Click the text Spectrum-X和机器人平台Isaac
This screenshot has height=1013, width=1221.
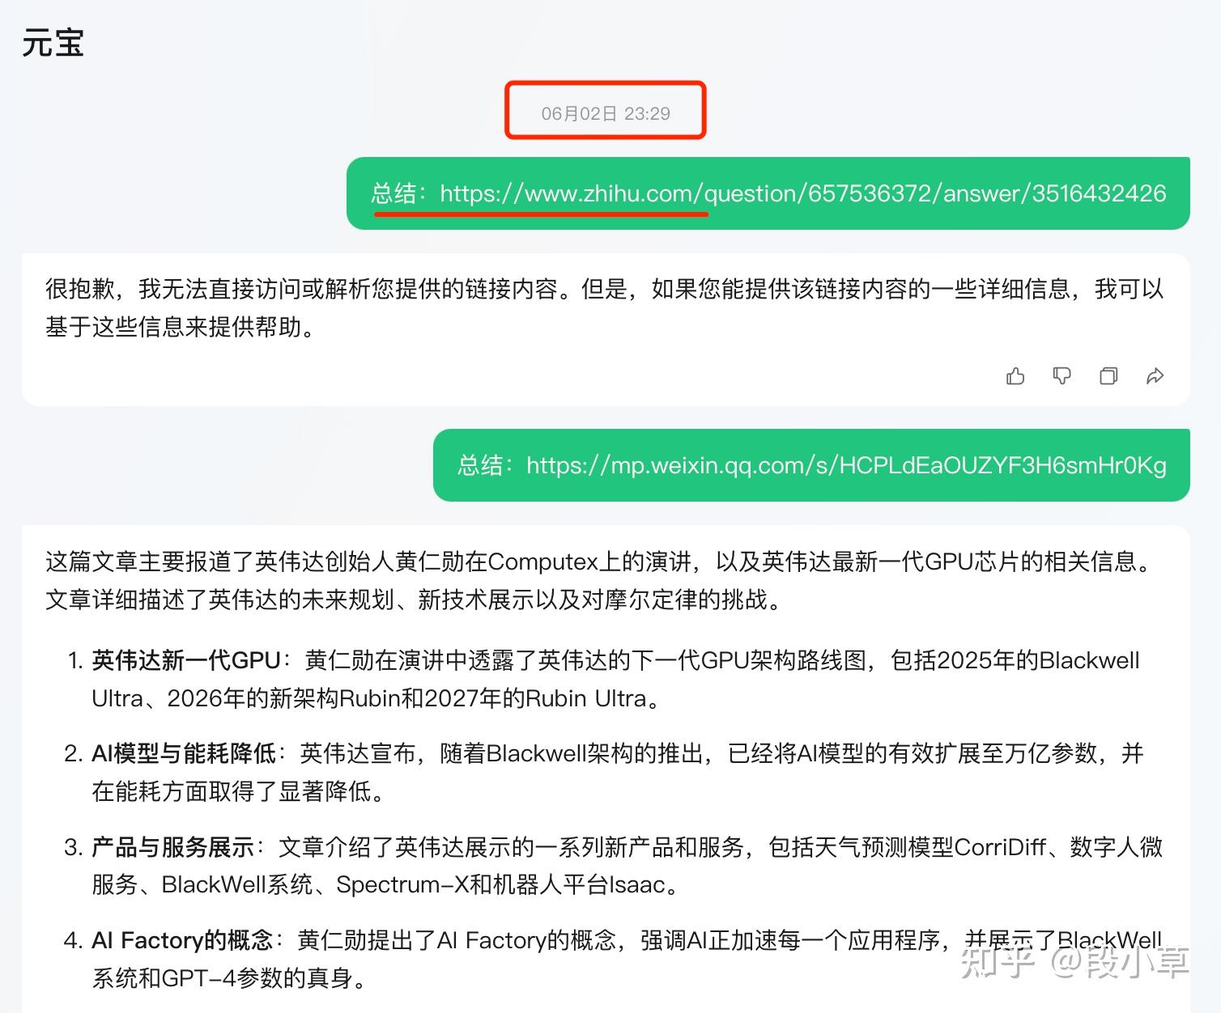pyautogui.click(x=501, y=884)
